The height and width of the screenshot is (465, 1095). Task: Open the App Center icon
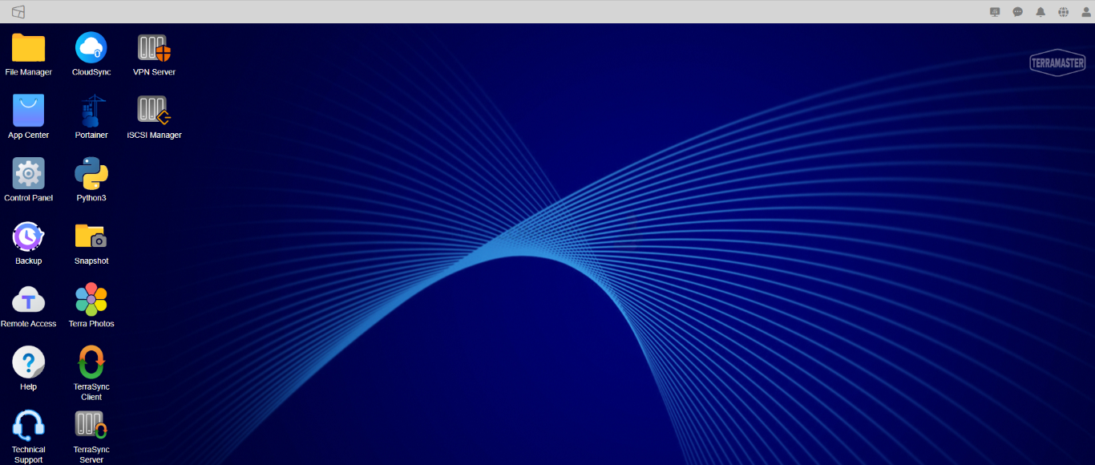pyautogui.click(x=28, y=111)
